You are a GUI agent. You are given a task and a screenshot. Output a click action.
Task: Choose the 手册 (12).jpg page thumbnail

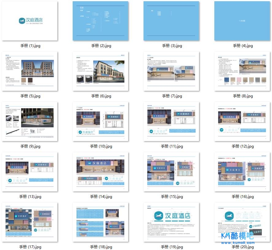[242, 121]
